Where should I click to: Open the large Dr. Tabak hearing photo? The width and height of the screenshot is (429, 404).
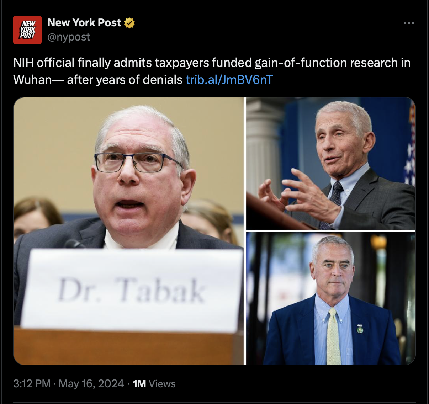[x=129, y=231]
